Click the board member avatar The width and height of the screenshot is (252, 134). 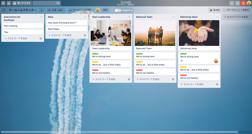[98, 10]
